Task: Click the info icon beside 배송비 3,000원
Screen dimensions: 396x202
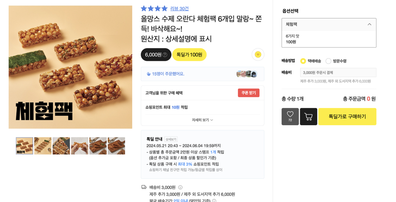Action: pos(180,187)
